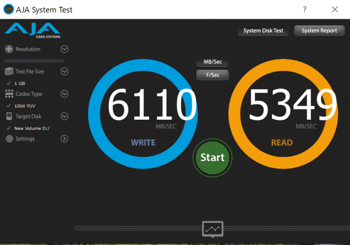
Task: Click the Settings gear icon
Action: click(10, 139)
